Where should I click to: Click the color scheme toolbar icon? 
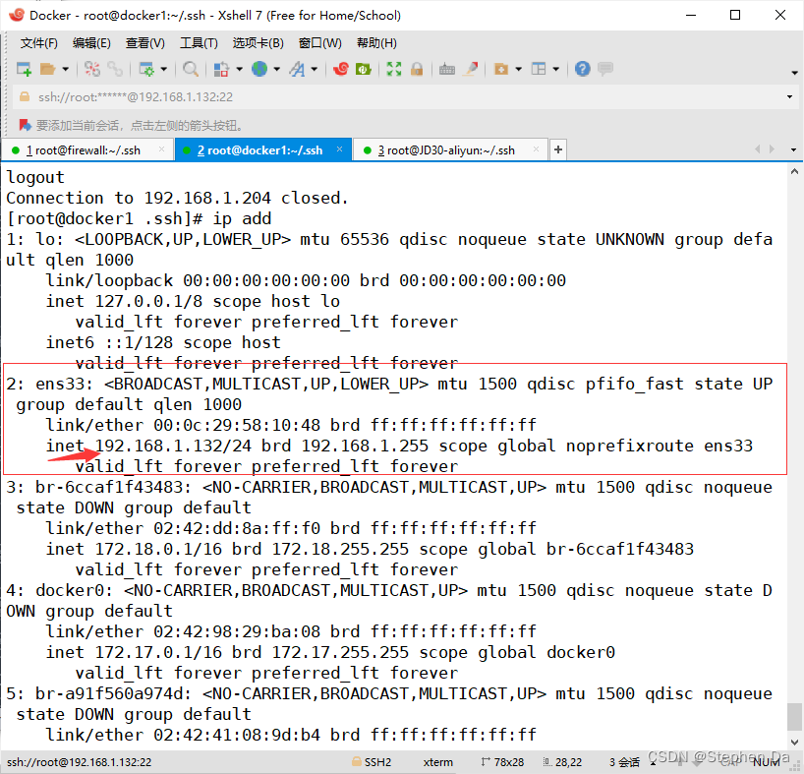point(221,69)
